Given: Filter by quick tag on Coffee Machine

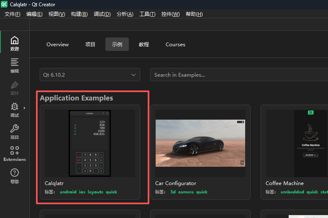Looking at the screenshot, I should pyautogui.click(x=312, y=192).
